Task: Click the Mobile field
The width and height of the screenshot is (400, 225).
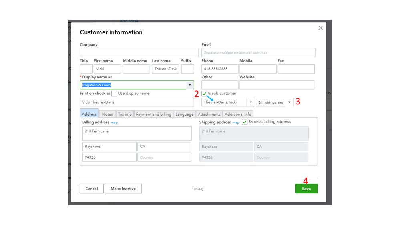Action: coord(258,69)
